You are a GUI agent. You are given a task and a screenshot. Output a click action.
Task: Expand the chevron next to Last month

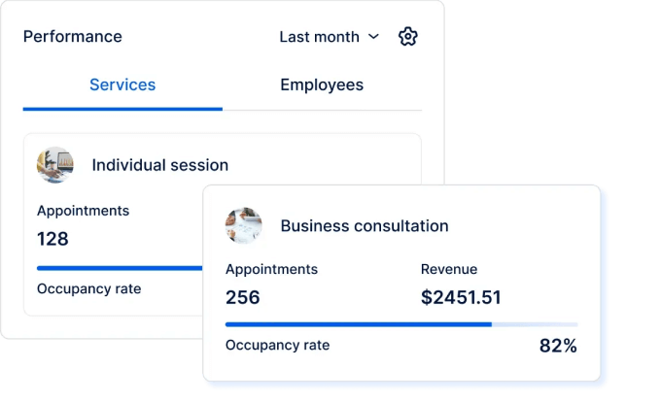373,37
